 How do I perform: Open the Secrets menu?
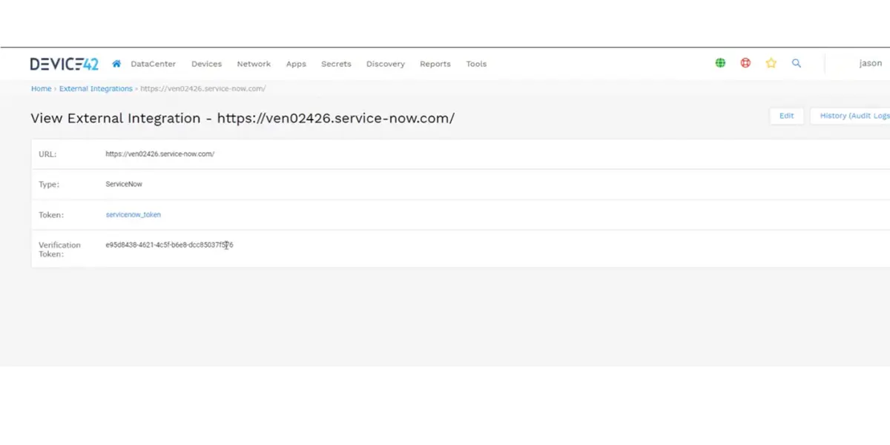click(336, 64)
